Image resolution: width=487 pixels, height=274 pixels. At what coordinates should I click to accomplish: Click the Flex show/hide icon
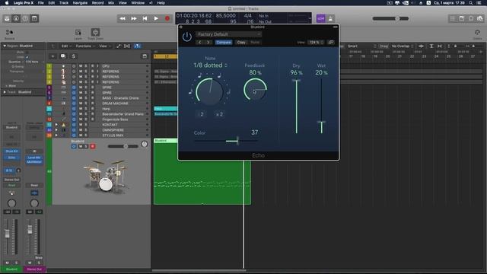[x=127, y=46]
